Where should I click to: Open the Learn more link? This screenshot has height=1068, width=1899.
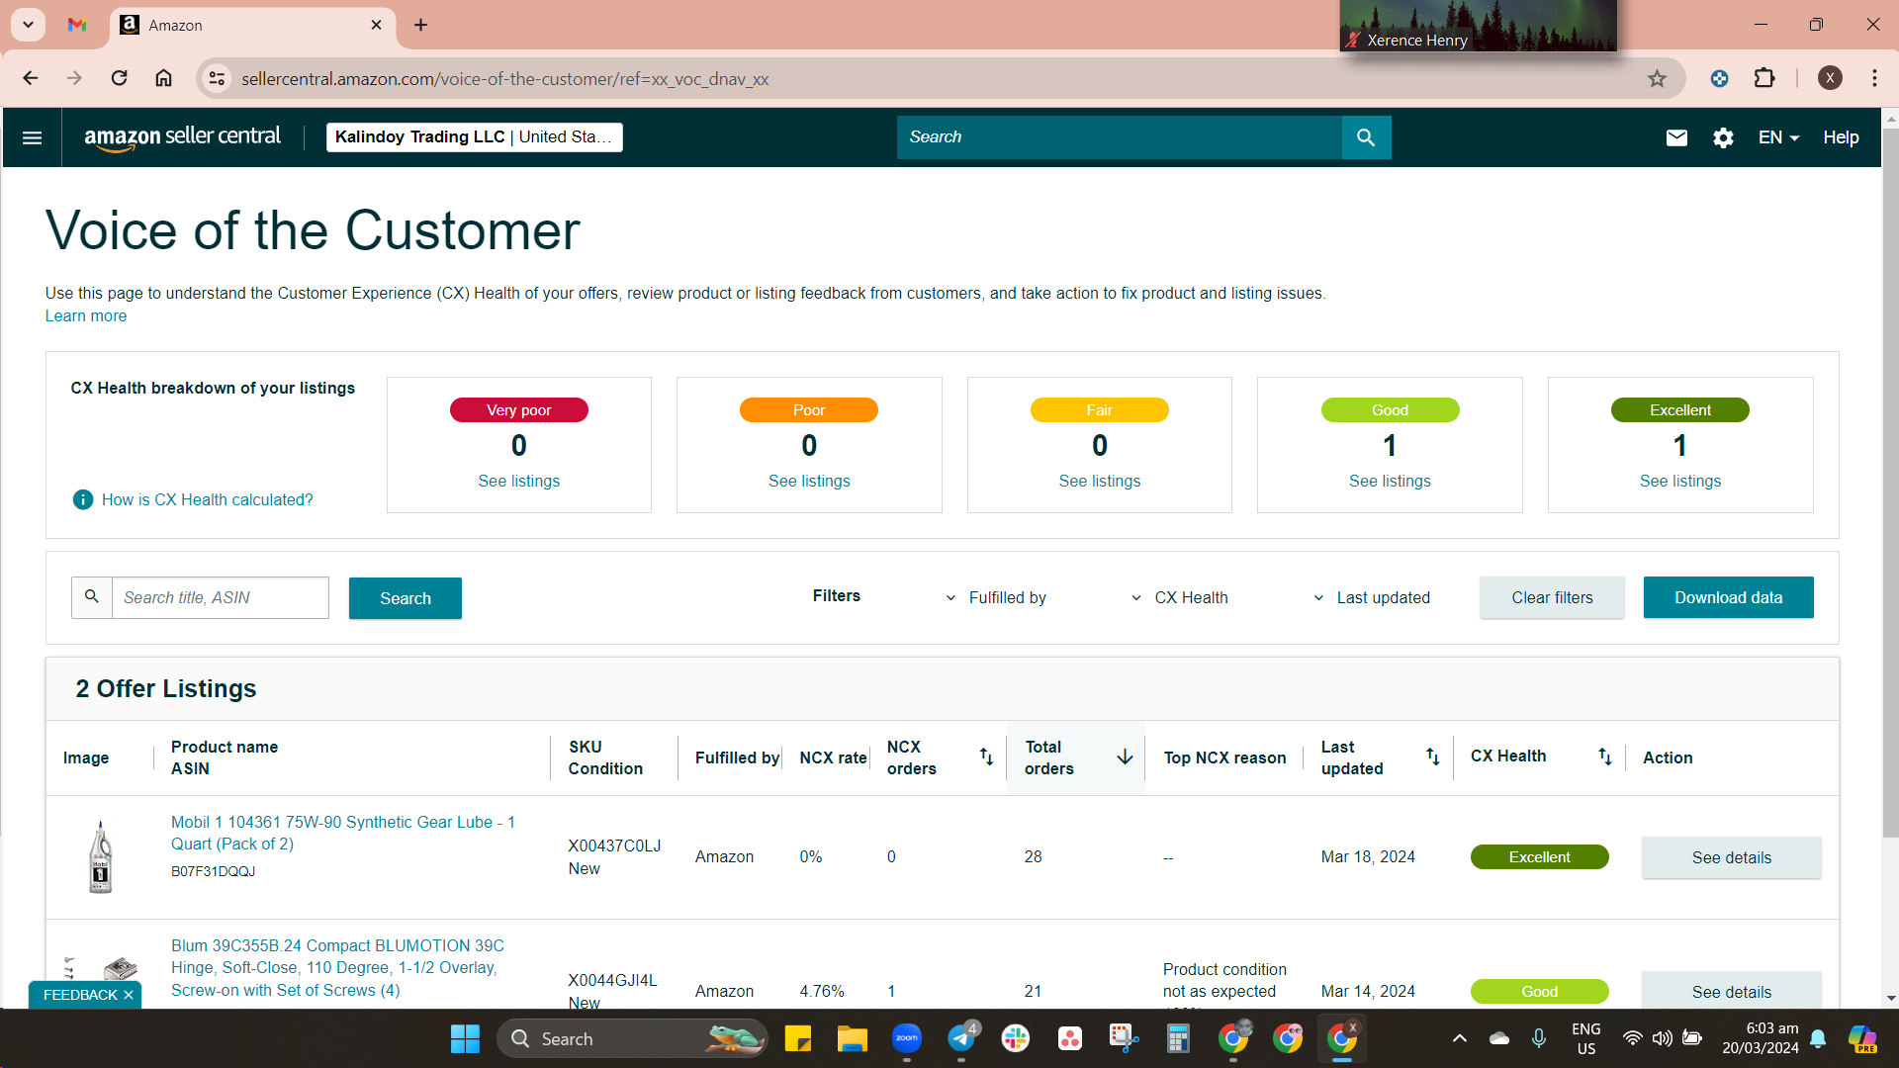tap(86, 316)
